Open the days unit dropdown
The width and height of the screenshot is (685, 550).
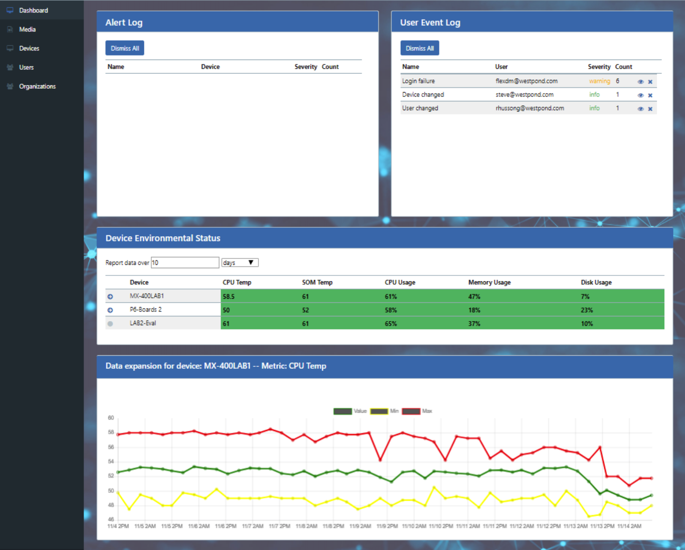click(x=240, y=263)
